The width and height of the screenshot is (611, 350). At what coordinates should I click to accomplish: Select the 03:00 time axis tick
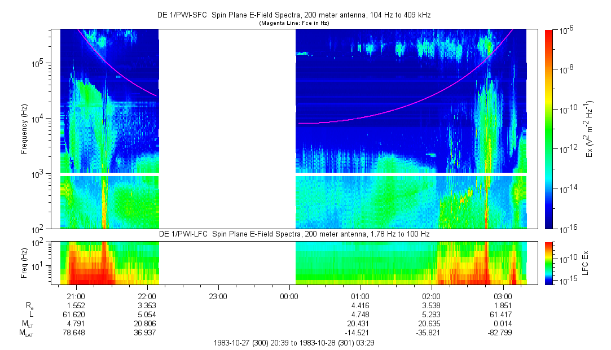(x=503, y=296)
